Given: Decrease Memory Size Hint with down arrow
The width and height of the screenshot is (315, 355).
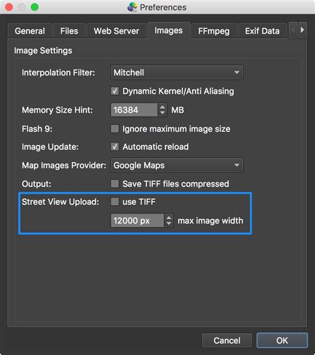Looking at the screenshot, I should coord(162,113).
